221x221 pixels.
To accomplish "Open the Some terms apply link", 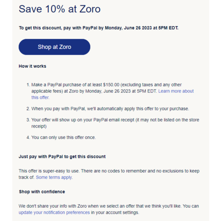I will click(x=54, y=177).
